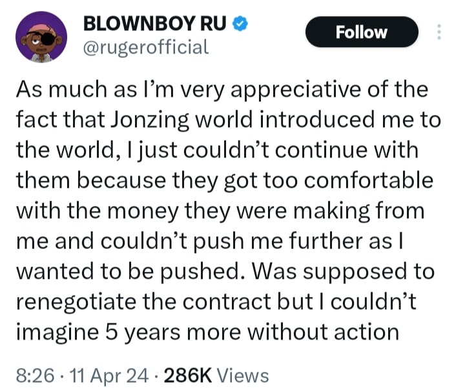Click the Views label beside 286K
Viewport: 465px width, 388px height.
(243, 374)
